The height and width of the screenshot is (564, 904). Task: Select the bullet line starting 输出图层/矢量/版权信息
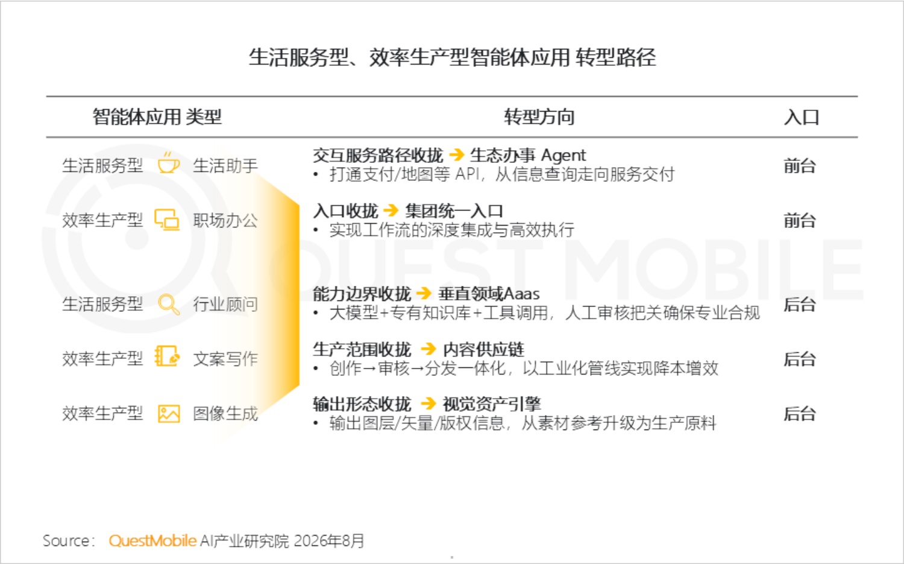pyautogui.click(x=523, y=423)
